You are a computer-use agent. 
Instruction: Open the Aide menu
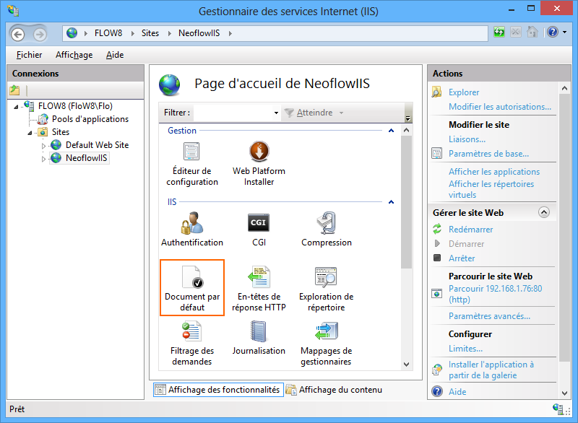point(115,55)
